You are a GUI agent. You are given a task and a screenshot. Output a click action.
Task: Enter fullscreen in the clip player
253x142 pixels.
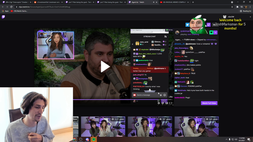click(171, 103)
